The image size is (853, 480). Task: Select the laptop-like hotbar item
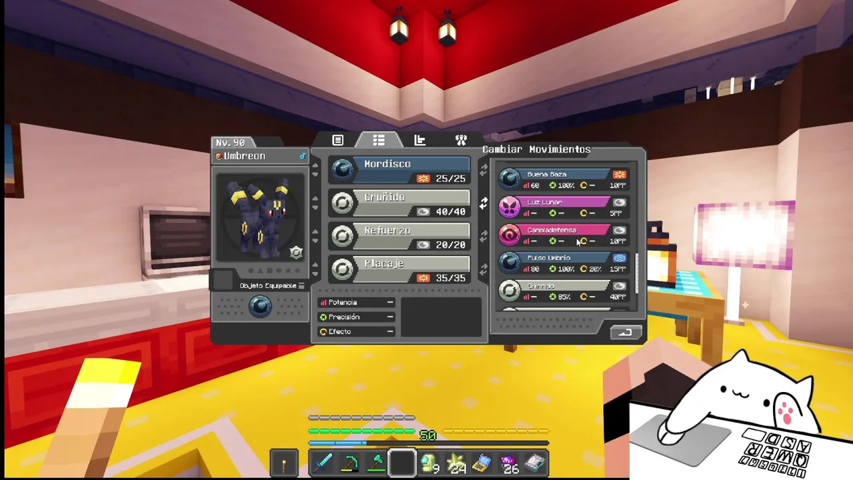tap(482, 463)
